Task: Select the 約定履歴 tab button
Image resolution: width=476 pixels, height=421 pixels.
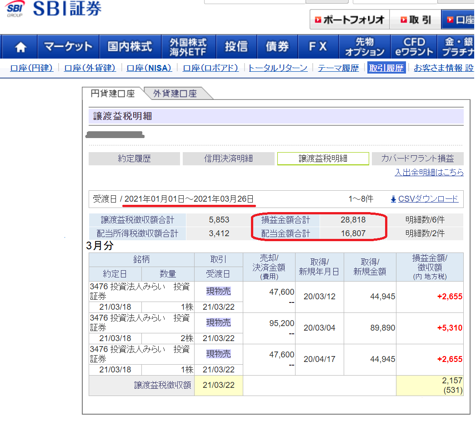Action: tap(134, 158)
